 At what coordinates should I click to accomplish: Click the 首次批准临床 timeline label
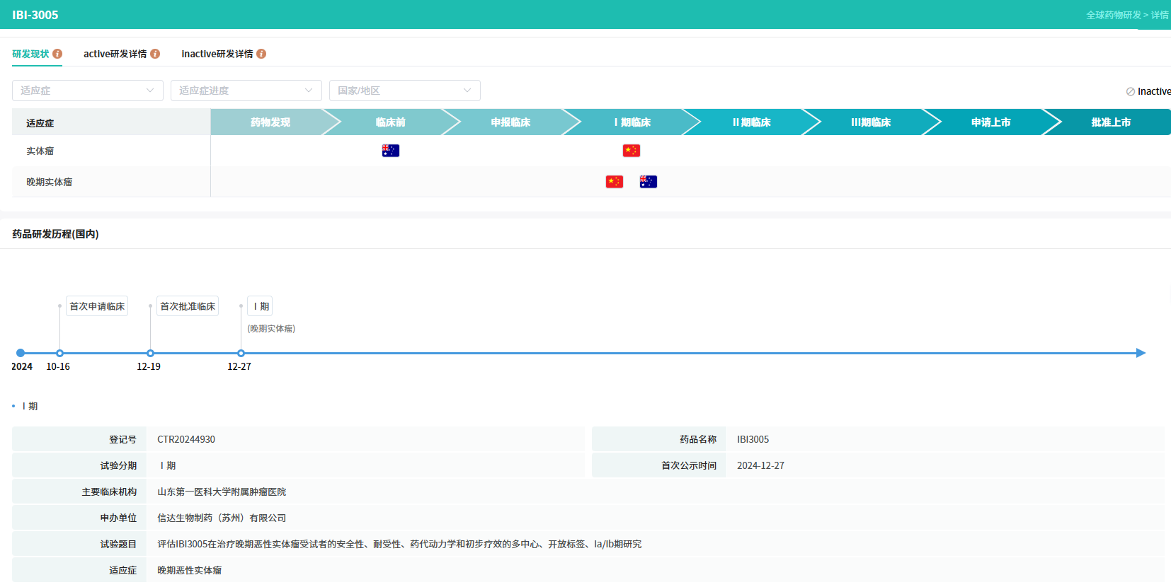(x=188, y=306)
